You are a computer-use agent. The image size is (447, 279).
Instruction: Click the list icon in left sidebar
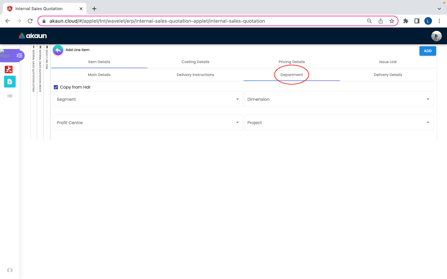(10, 96)
